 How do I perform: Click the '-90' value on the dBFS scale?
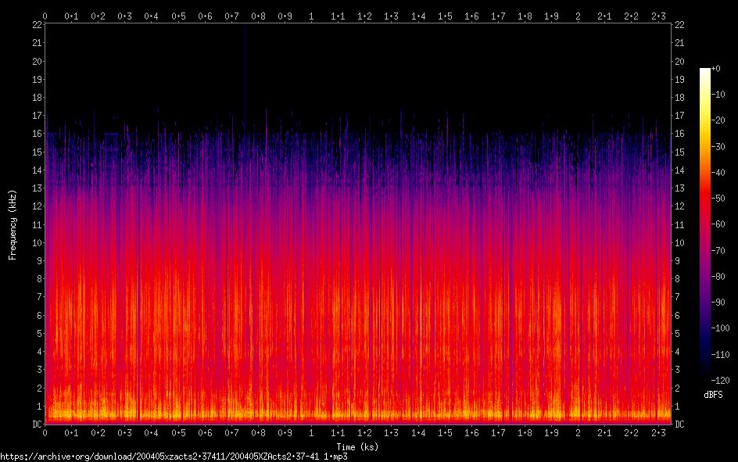tap(718, 303)
